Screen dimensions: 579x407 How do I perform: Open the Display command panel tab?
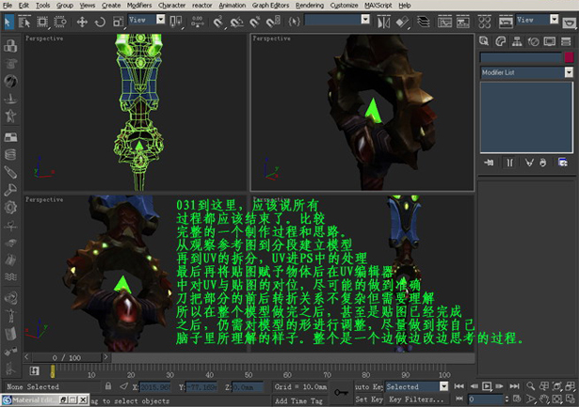coord(550,41)
